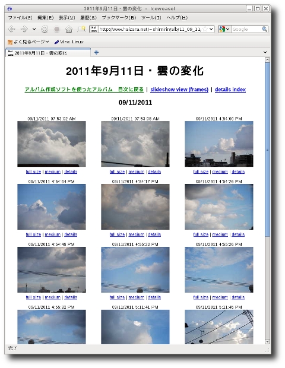Open the ツール(T) menu

pos(151,18)
